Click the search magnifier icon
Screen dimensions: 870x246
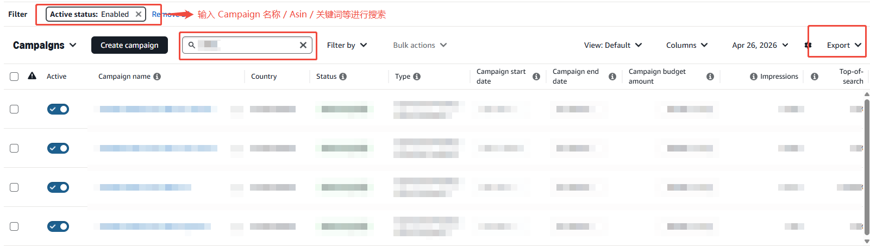(192, 45)
